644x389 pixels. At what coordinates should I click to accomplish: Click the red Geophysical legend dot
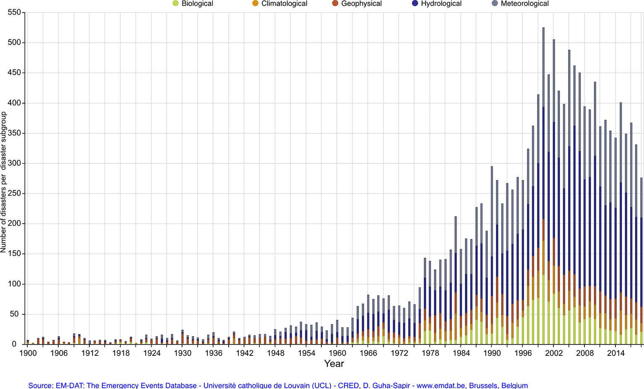coord(335,3)
